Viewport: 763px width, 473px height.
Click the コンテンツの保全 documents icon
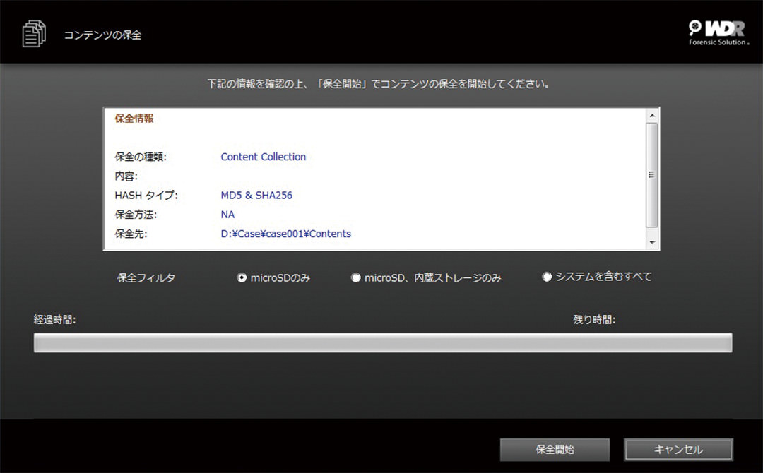point(34,34)
